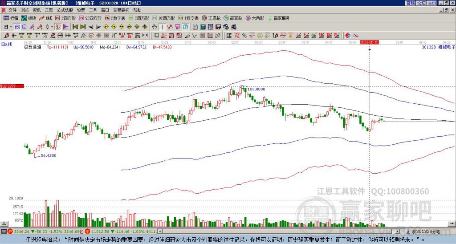
Task: Select the Gann fan lines icon
Action: click(x=163, y=36)
